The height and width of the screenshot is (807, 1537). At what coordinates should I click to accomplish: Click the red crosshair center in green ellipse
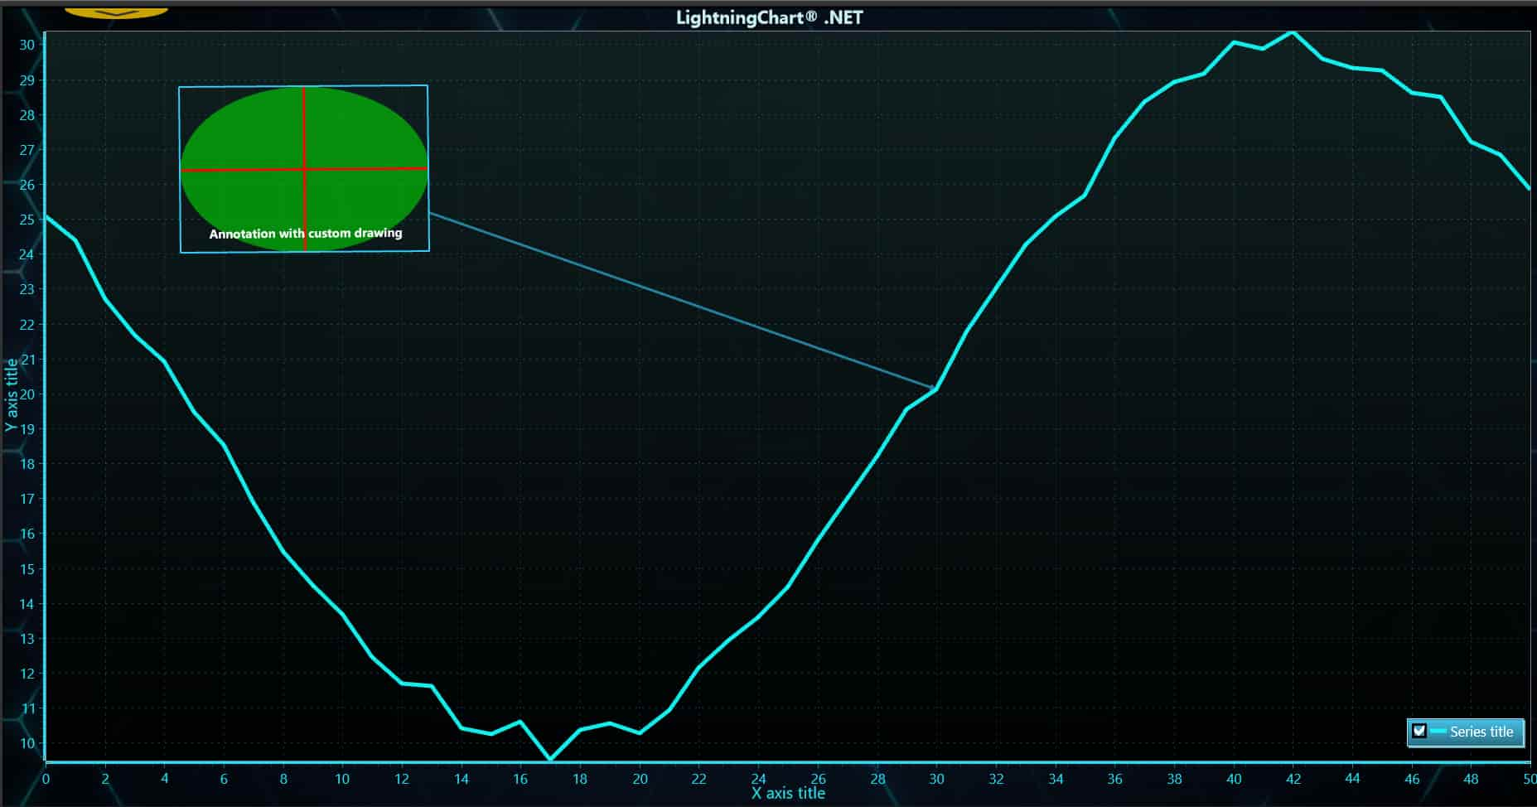[305, 169]
